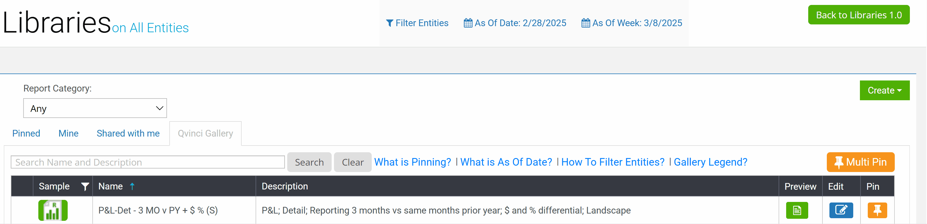Select the Qvinci Gallery tab
The width and height of the screenshot is (927, 224).
205,134
